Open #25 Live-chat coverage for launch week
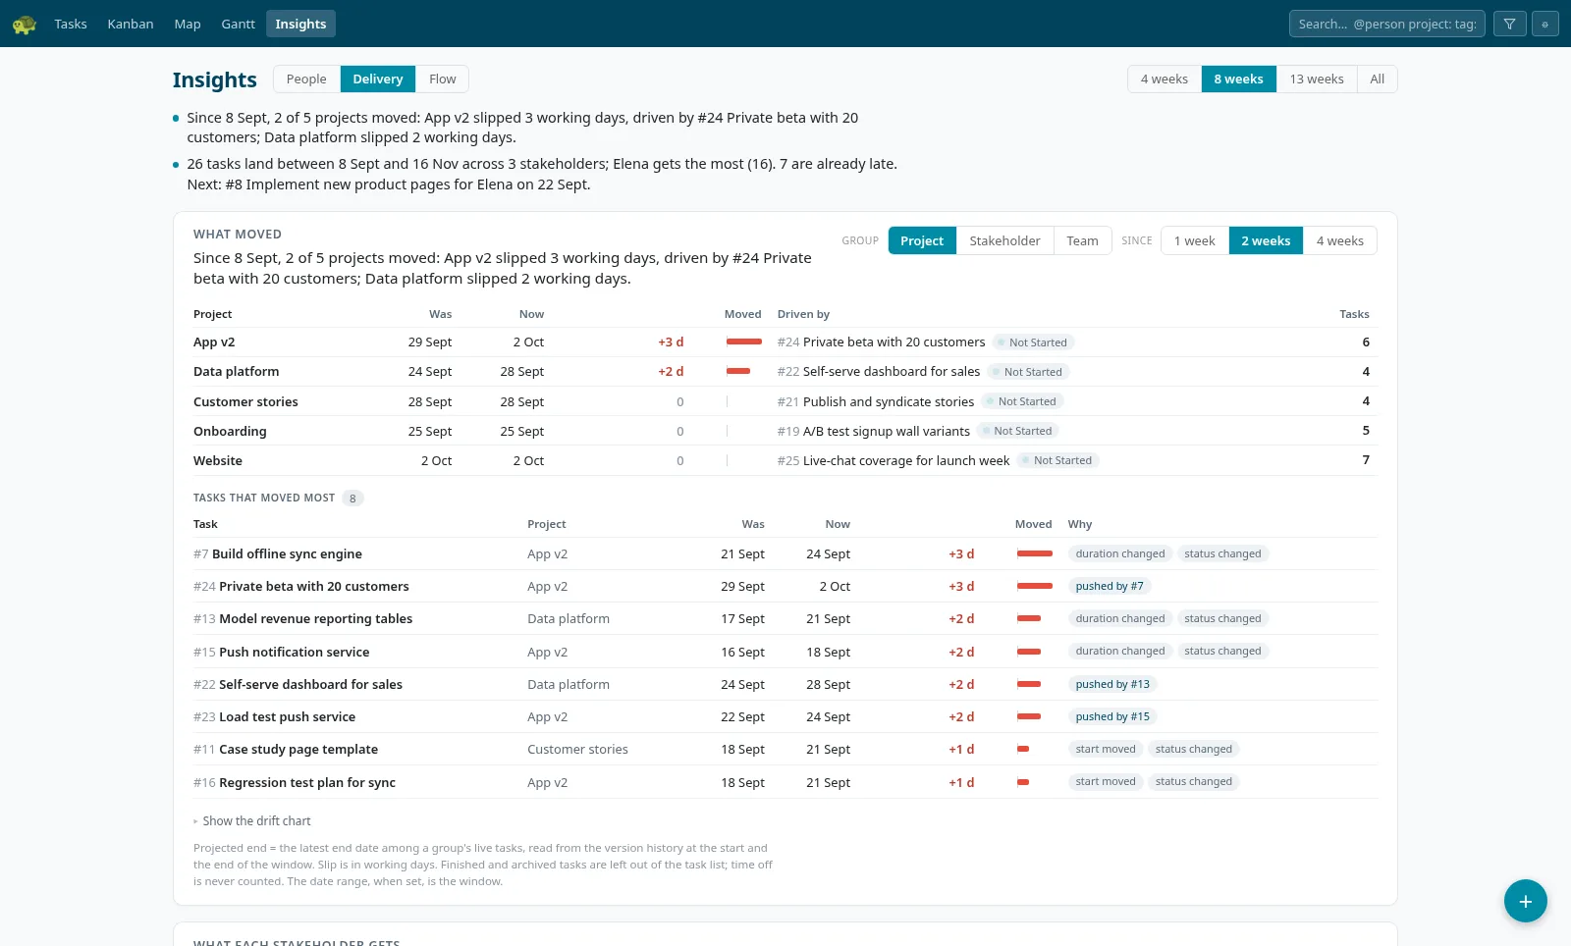The image size is (1571, 946). pos(894,460)
